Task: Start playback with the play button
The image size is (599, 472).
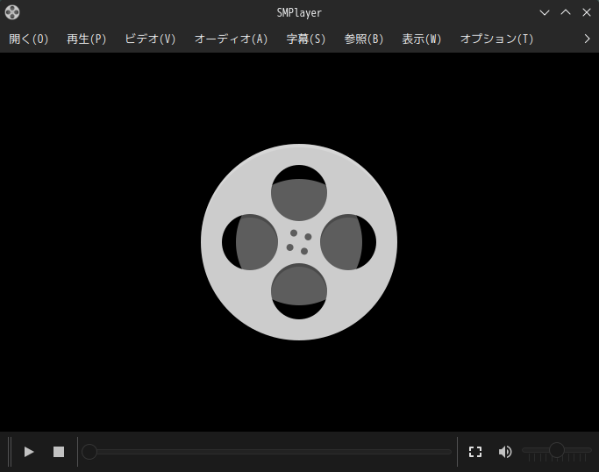Action: pyautogui.click(x=29, y=452)
